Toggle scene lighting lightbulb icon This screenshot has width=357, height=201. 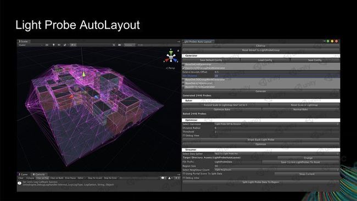tap(53, 45)
